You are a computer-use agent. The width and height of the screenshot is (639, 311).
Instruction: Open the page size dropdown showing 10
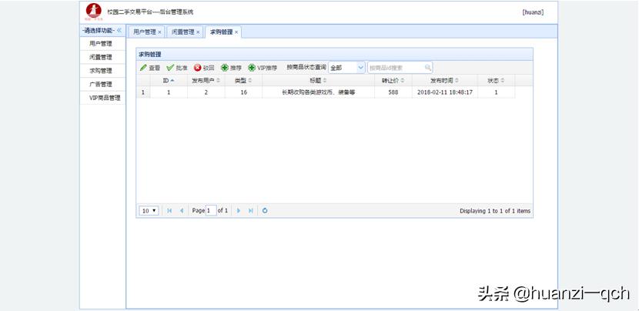coord(149,211)
